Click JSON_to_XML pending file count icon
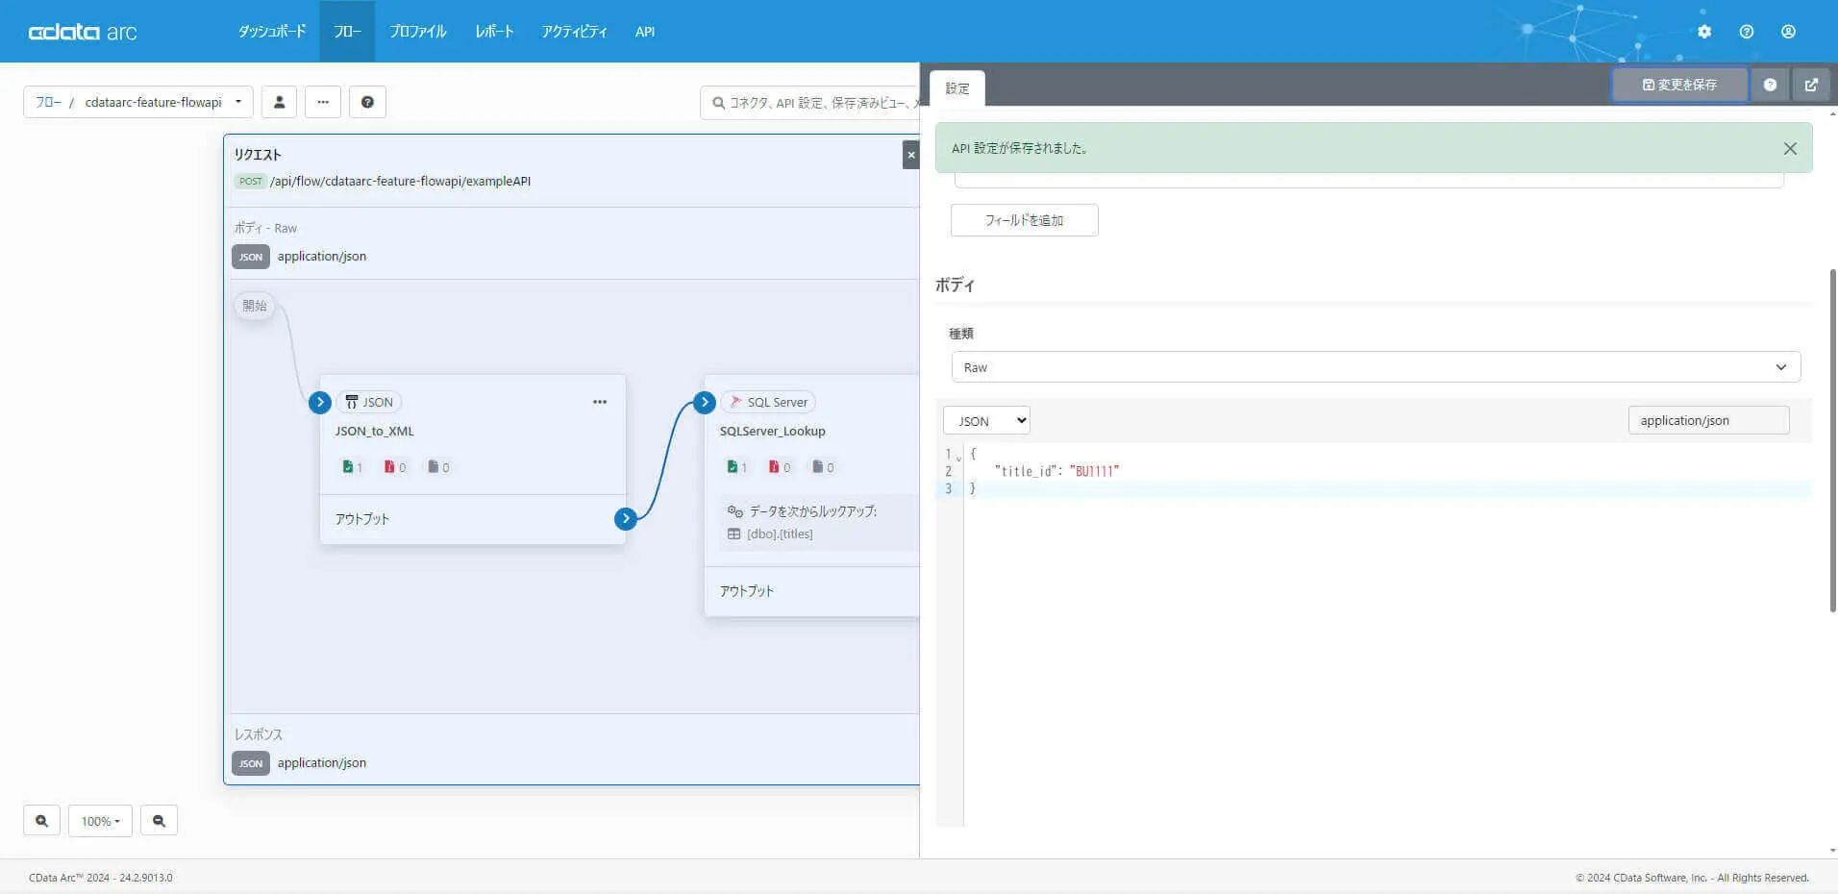The image size is (1838, 894). tap(433, 467)
